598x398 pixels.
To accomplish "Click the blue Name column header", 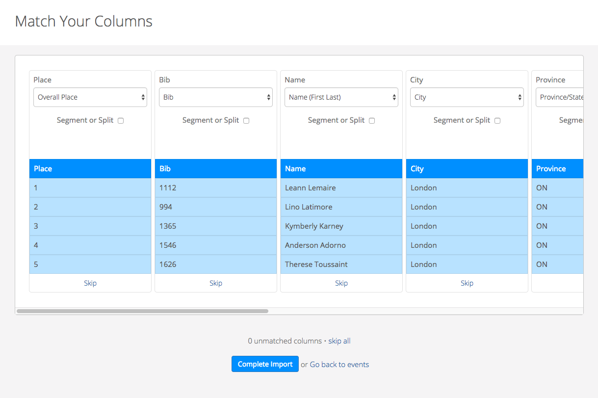I will (x=341, y=169).
